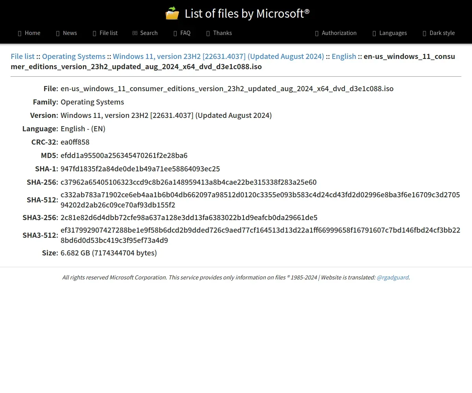Click the 'File:' label

pos(51,89)
